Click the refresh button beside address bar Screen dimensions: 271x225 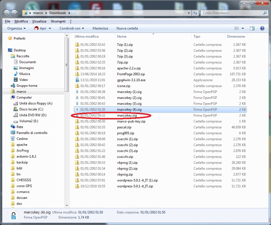pyautogui.click(x=195, y=13)
